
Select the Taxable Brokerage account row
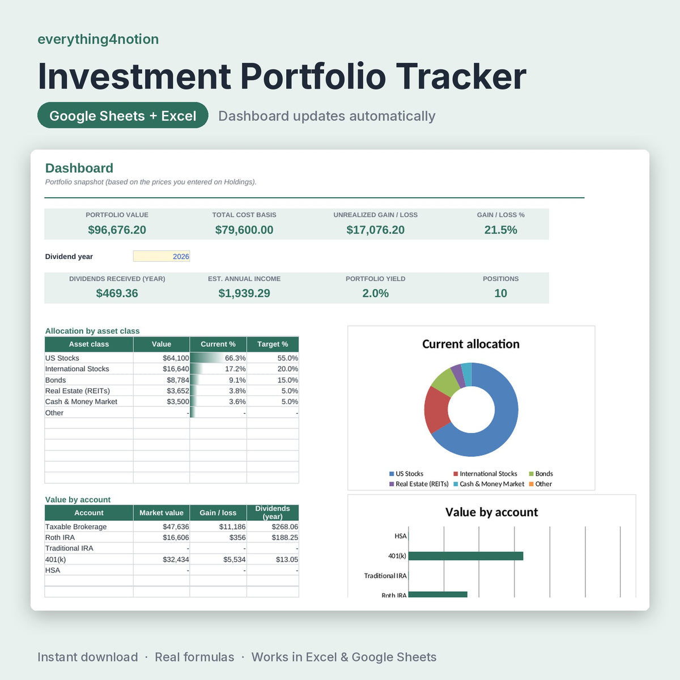point(172,527)
